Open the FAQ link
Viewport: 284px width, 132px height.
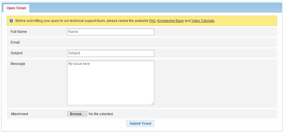tap(152, 21)
